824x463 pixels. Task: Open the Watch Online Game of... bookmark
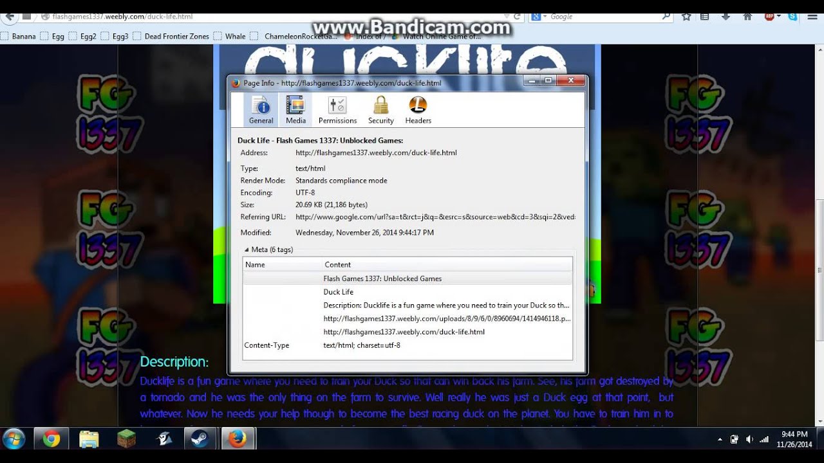(436, 37)
